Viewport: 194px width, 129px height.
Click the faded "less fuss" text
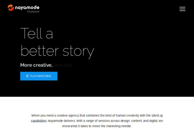63,65
